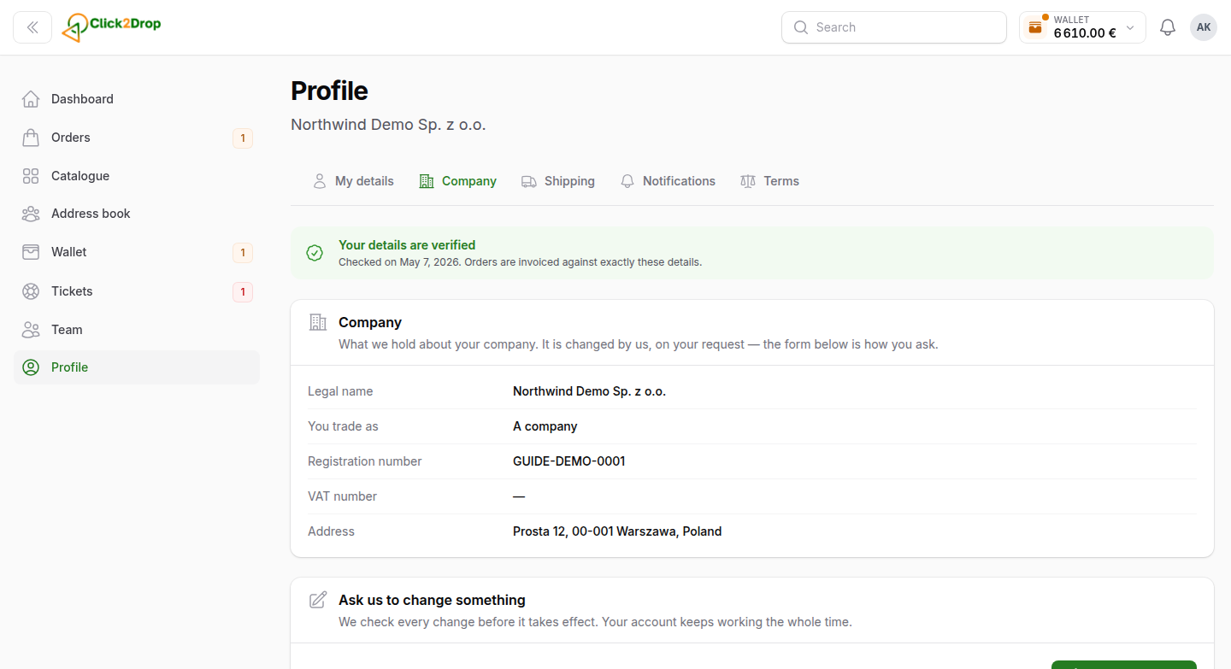Click the wallet icon in the header
The width and height of the screenshot is (1231, 669).
tap(1035, 27)
